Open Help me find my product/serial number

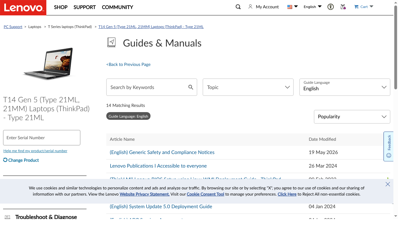[x=35, y=151]
